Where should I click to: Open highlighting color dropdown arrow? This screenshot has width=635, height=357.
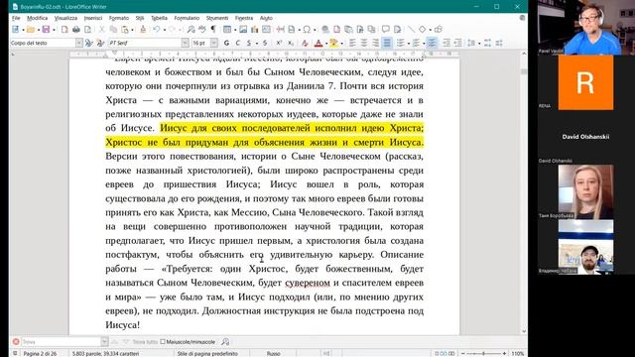(341, 44)
